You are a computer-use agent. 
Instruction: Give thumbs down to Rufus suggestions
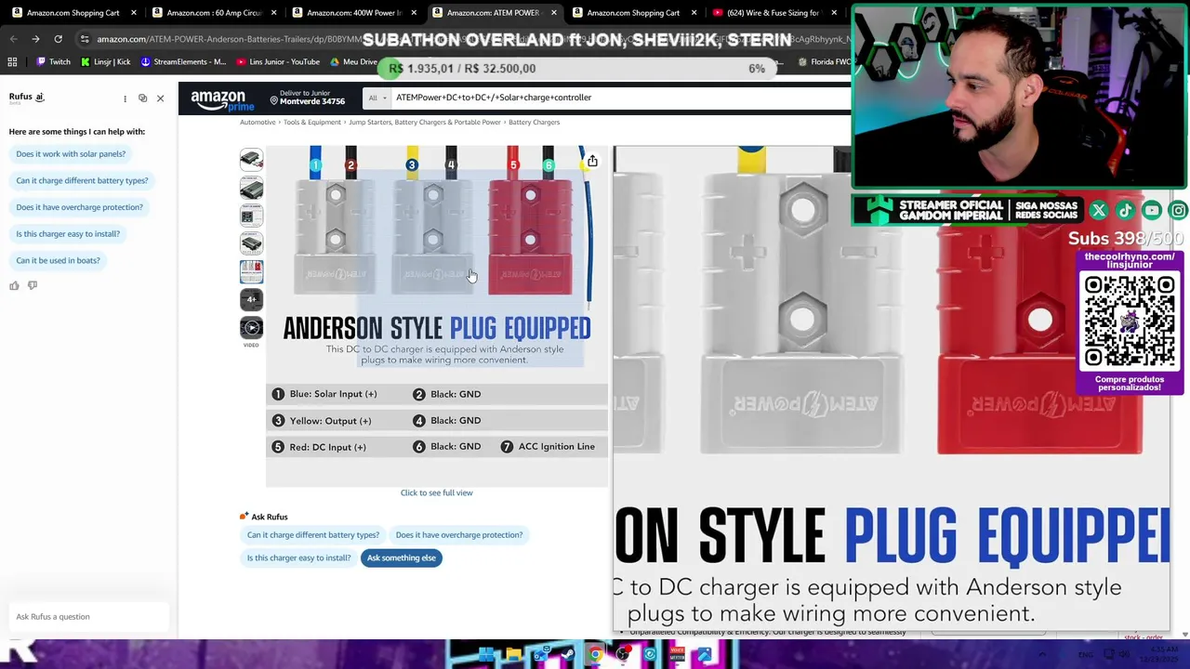pos(33,285)
